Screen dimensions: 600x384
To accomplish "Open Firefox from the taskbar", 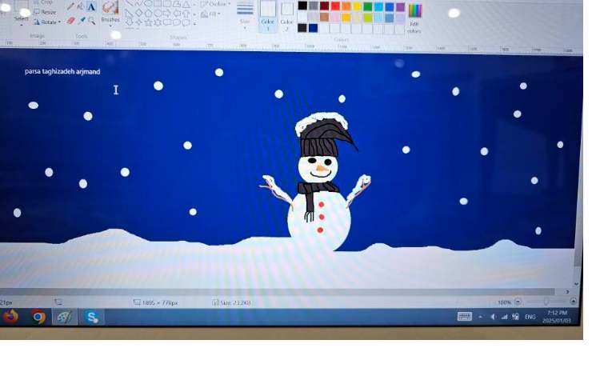I will pos(10,317).
